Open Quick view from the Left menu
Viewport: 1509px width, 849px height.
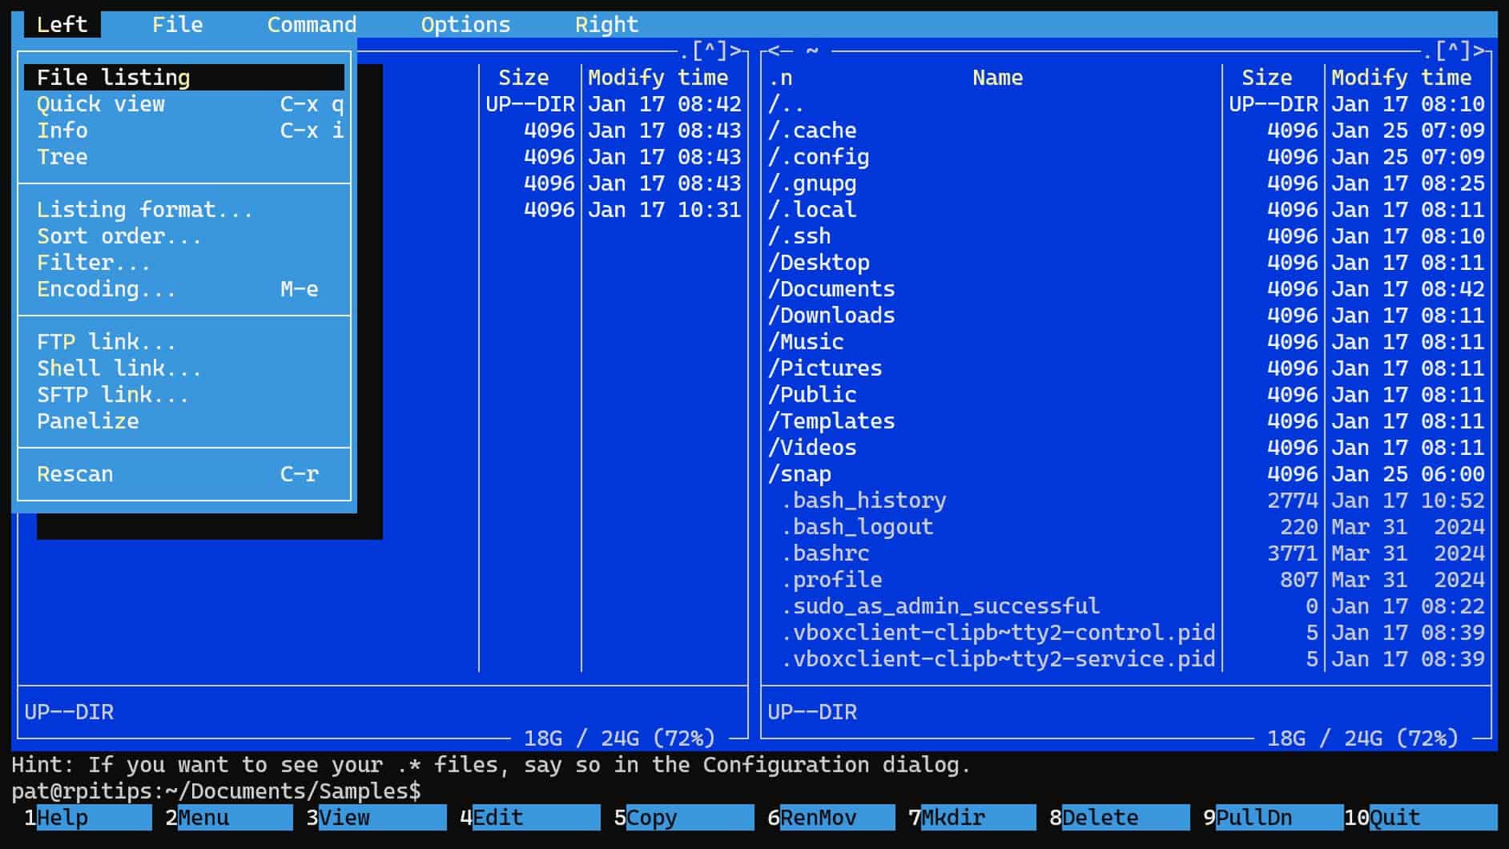pos(101,104)
